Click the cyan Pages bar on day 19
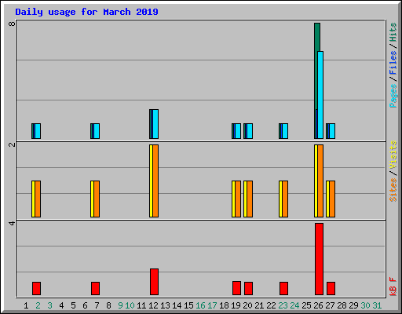This screenshot has width=402, height=314. point(238,131)
